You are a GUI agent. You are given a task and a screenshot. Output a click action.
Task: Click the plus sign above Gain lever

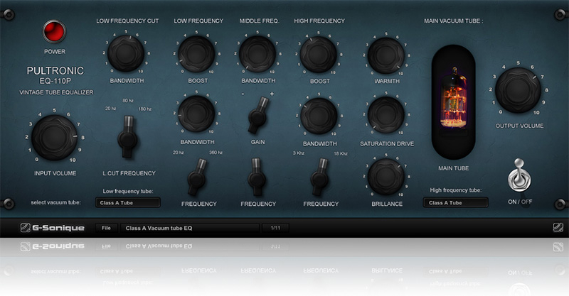pyautogui.click(x=272, y=94)
